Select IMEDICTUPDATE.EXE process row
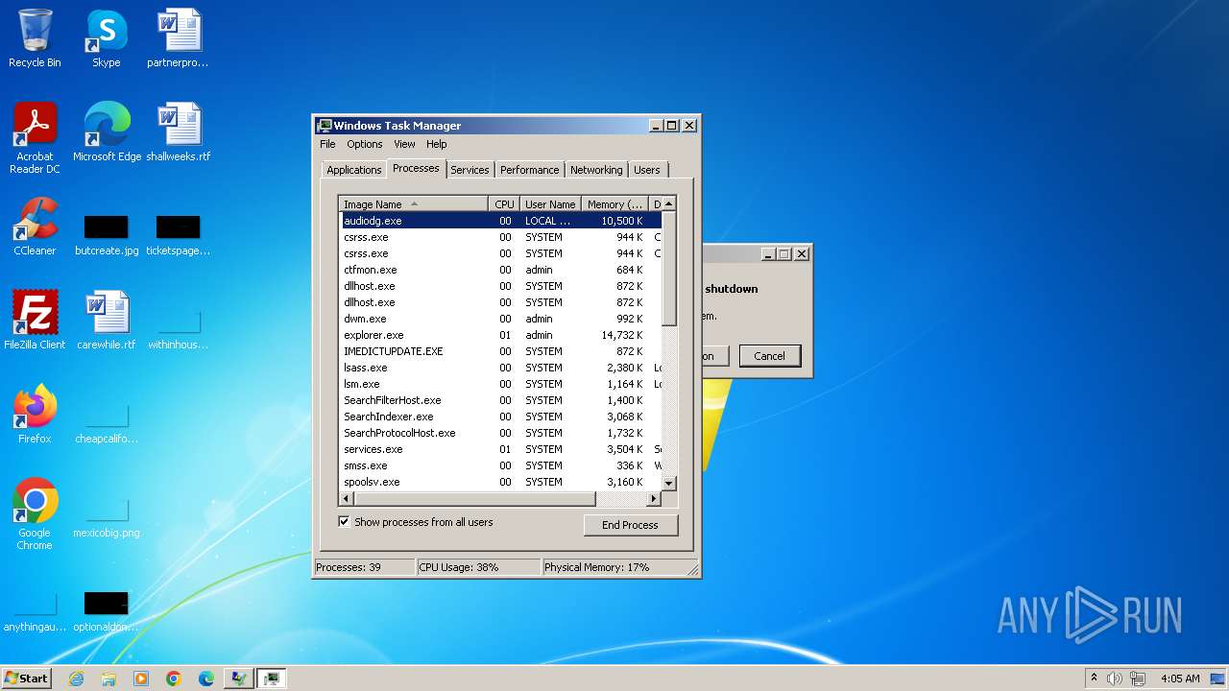Viewport: 1229px width, 691px height. (500, 351)
